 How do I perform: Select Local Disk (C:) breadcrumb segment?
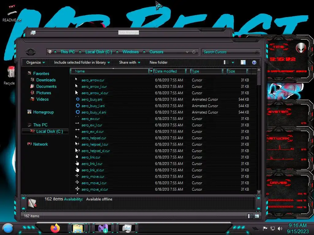point(98,52)
